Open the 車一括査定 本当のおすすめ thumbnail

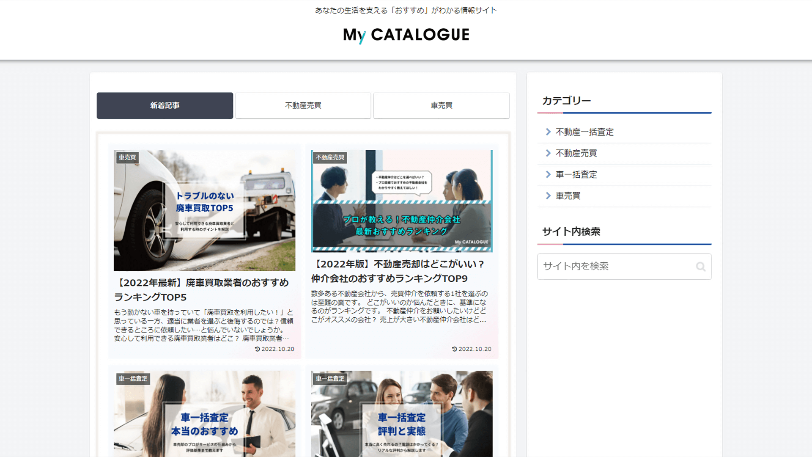coord(205,414)
